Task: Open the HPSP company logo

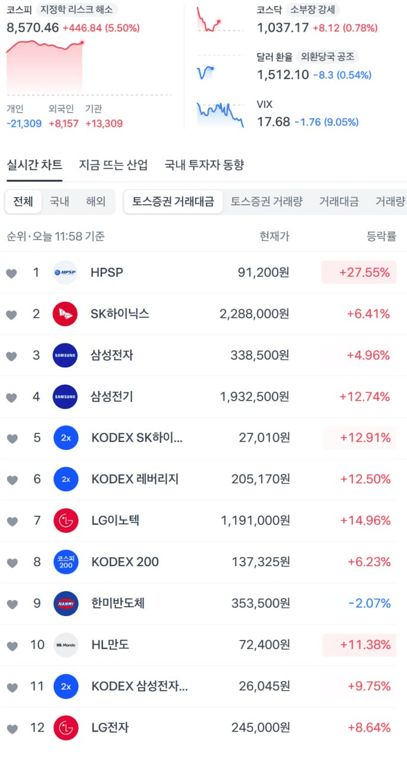Action: click(65, 273)
